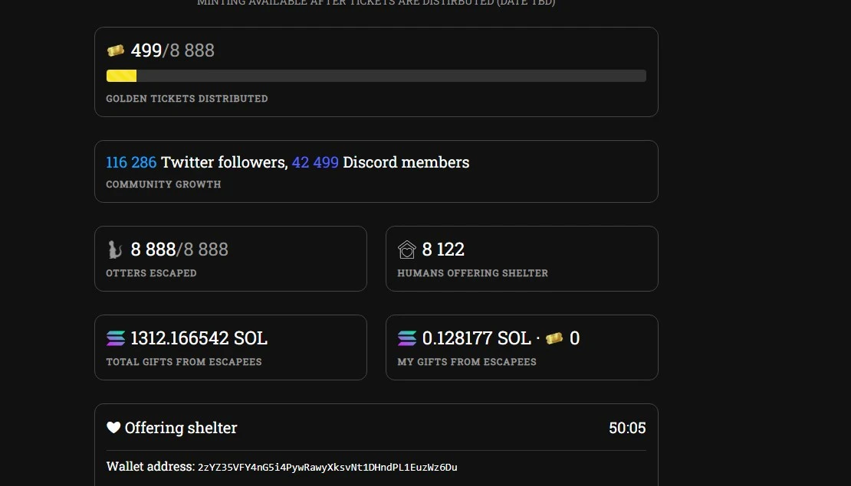This screenshot has width=851, height=486.
Task: Click the 8 888/8 888 otters escaped count
Action: point(179,250)
